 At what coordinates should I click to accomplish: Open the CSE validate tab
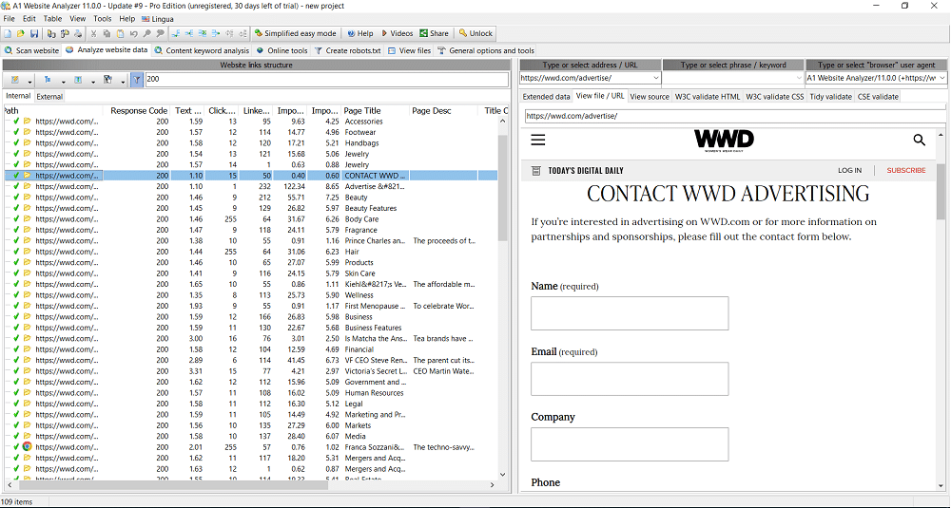tap(878, 96)
